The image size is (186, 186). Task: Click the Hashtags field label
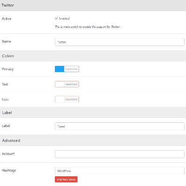9,170
